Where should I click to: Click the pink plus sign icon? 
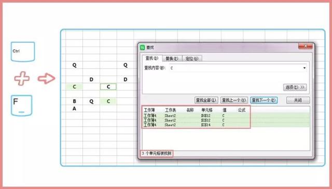pos(22,78)
